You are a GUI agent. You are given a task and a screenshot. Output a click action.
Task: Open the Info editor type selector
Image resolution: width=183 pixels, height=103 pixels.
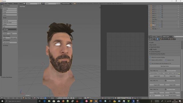click(x=2, y=3)
